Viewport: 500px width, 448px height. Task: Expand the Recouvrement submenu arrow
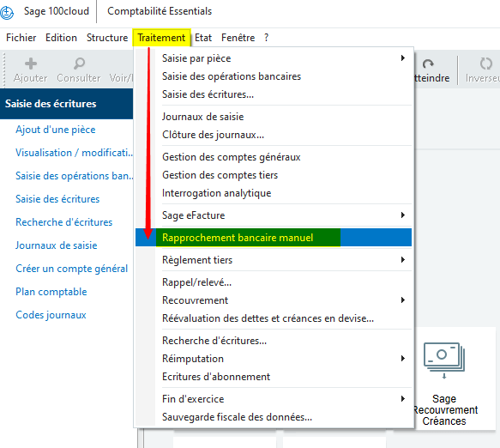click(403, 300)
